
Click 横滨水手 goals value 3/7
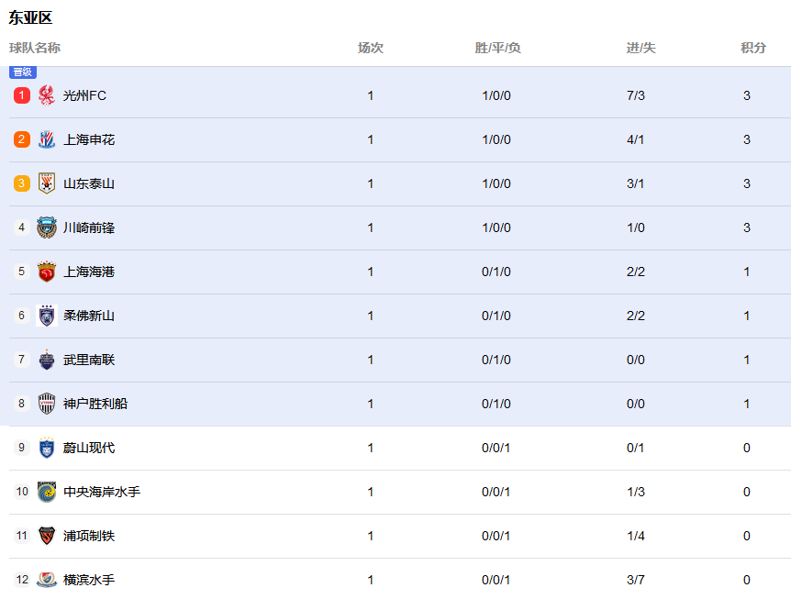636,580
